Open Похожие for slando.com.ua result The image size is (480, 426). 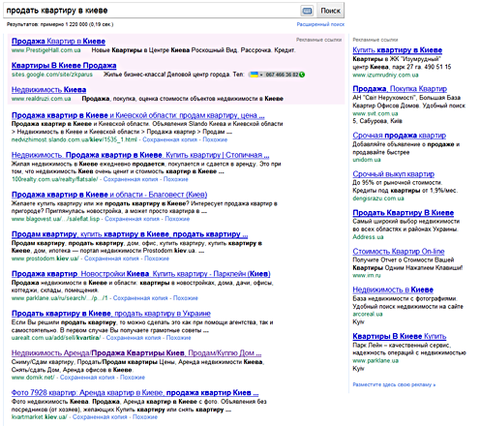tap(215, 139)
